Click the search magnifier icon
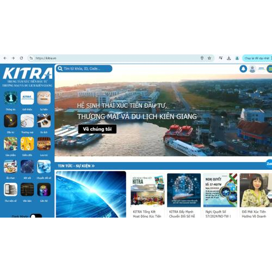Viewport: 272px width, 272px height. point(60,69)
